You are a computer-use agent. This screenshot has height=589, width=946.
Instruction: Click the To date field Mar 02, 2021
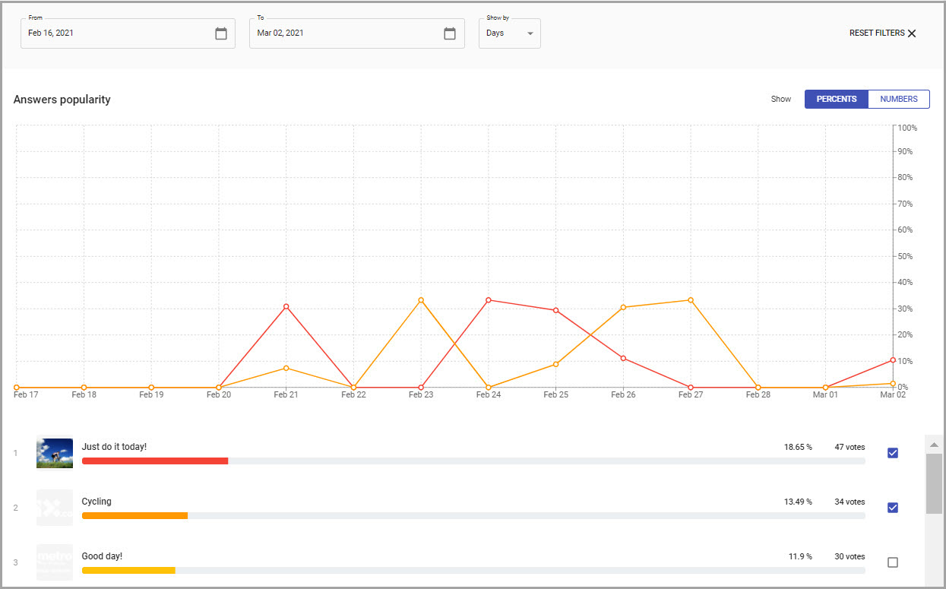tap(357, 33)
